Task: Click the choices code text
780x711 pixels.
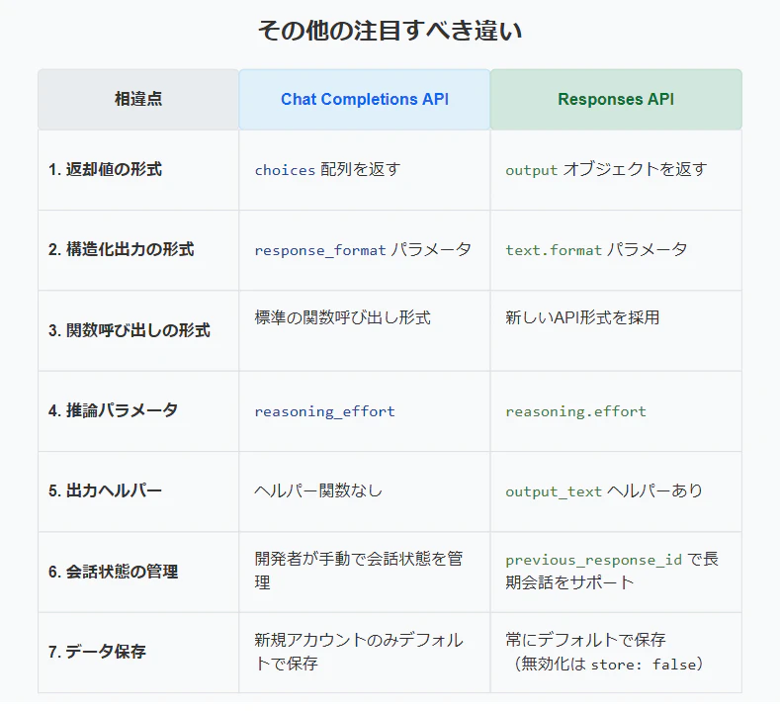Action: 285,170
